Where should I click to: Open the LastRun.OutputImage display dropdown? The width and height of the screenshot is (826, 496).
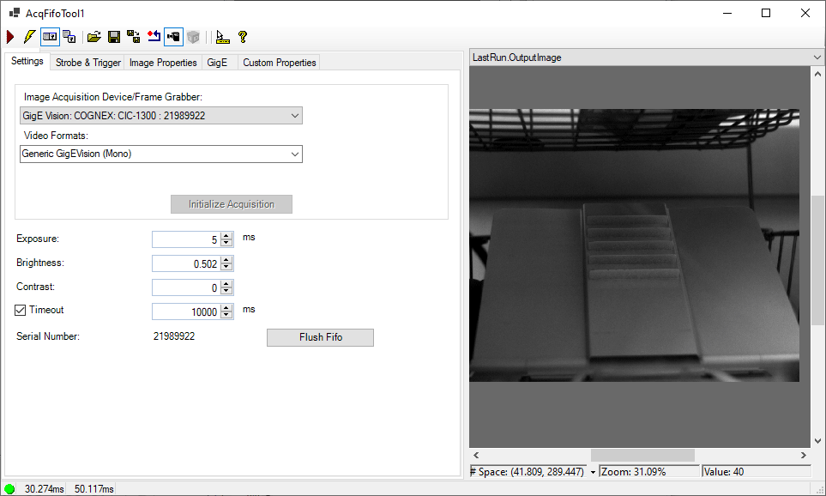(x=816, y=57)
